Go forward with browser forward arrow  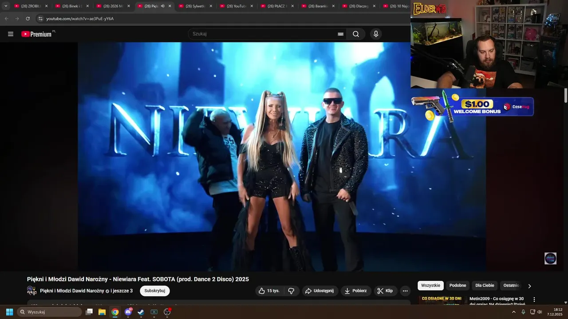pyautogui.click(x=17, y=19)
